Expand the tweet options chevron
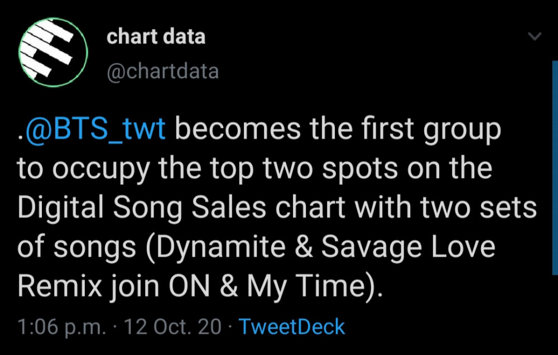 [x=535, y=36]
